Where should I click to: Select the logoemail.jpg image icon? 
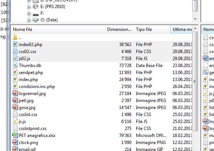pos(15,94)
